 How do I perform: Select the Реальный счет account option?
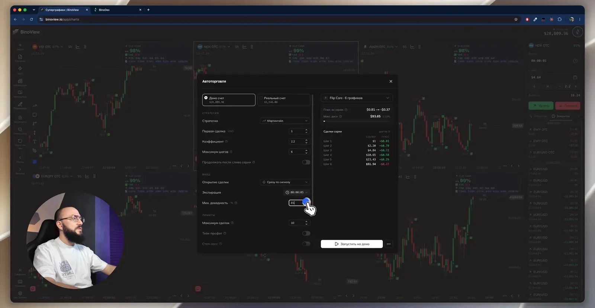click(x=284, y=100)
